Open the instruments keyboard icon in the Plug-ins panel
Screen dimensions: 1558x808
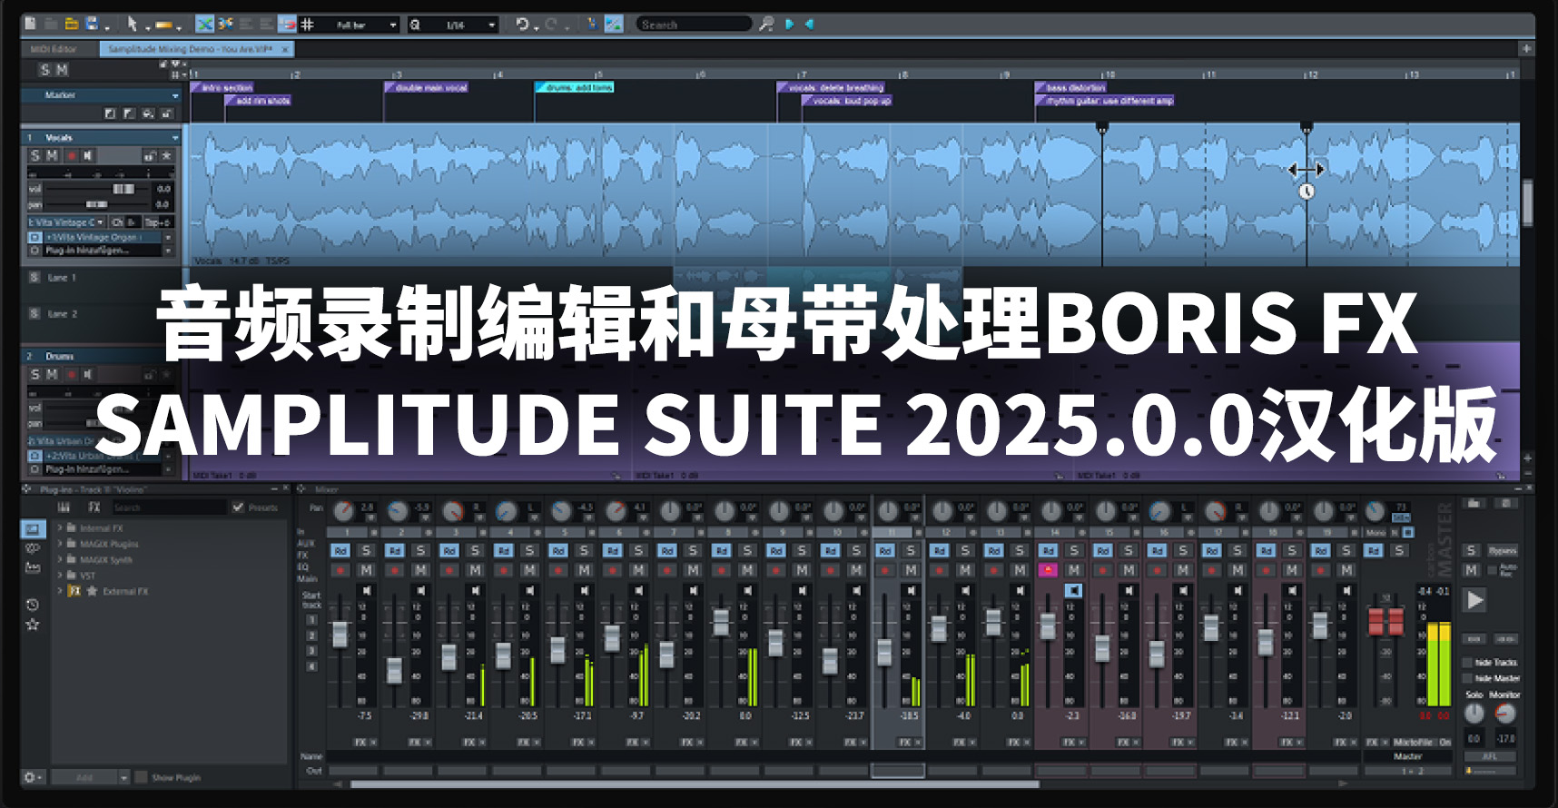pyautogui.click(x=63, y=507)
